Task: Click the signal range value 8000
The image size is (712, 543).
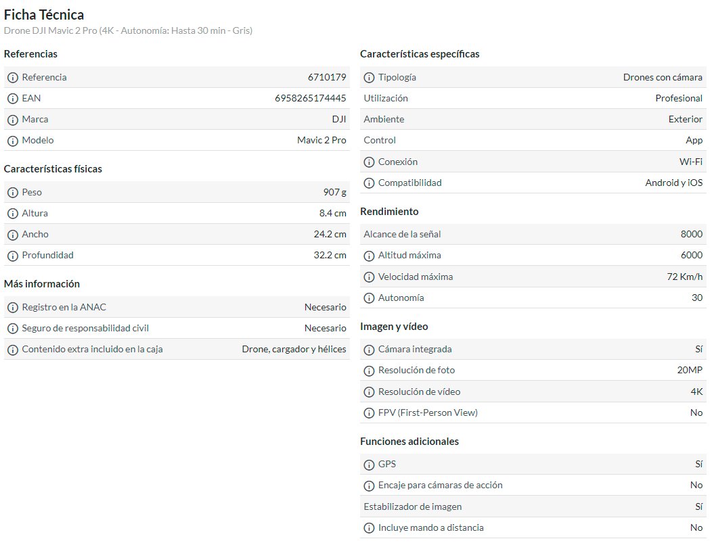Action: point(692,234)
